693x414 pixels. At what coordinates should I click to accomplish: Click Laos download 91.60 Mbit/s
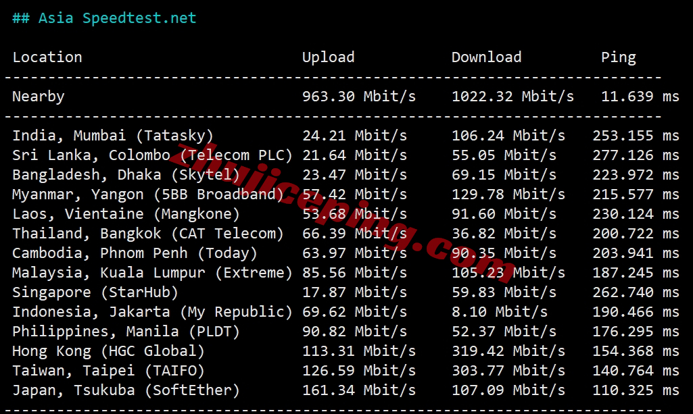tap(504, 214)
